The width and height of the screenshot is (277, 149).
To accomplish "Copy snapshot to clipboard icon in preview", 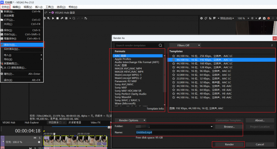I will 260,18.
